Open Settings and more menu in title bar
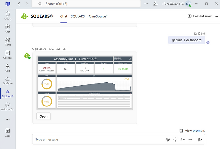 [x=146, y=4]
